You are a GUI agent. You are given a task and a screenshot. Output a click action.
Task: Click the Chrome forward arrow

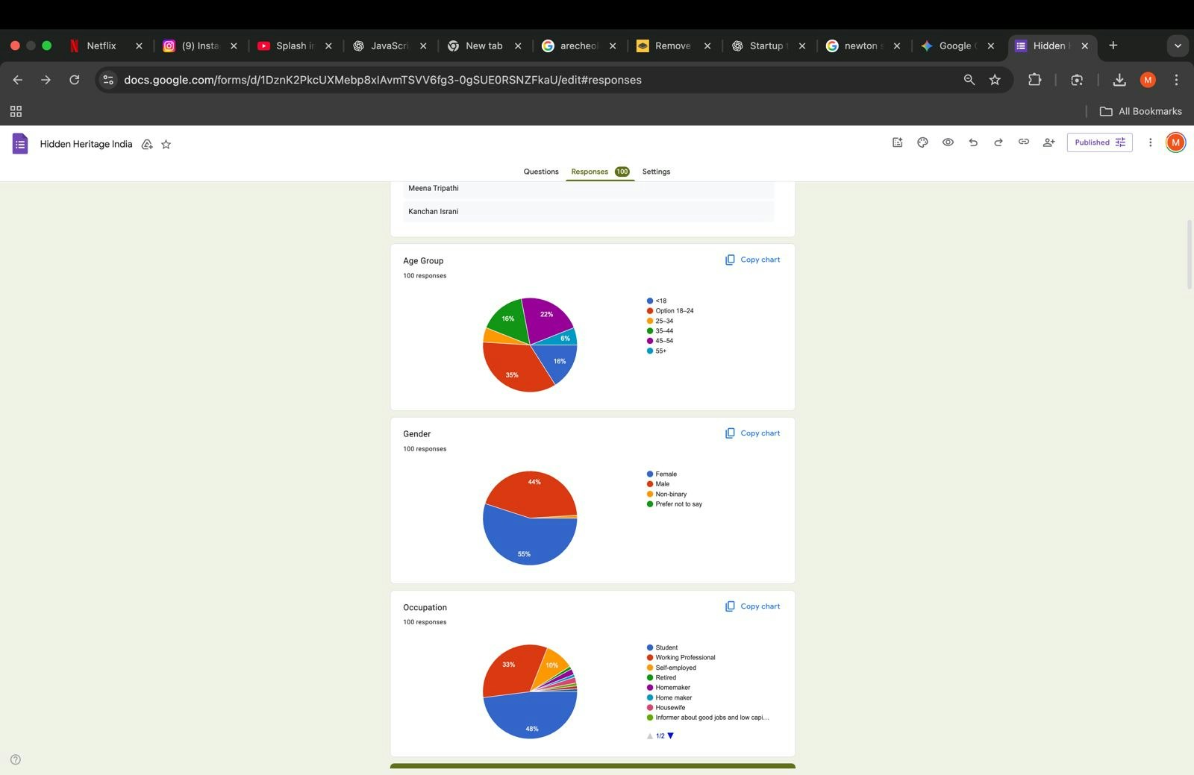coord(46,80)
